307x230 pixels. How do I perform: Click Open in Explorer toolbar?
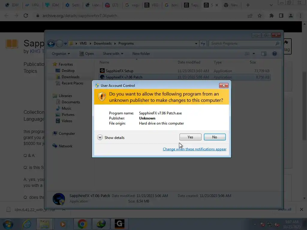[87, 54]
